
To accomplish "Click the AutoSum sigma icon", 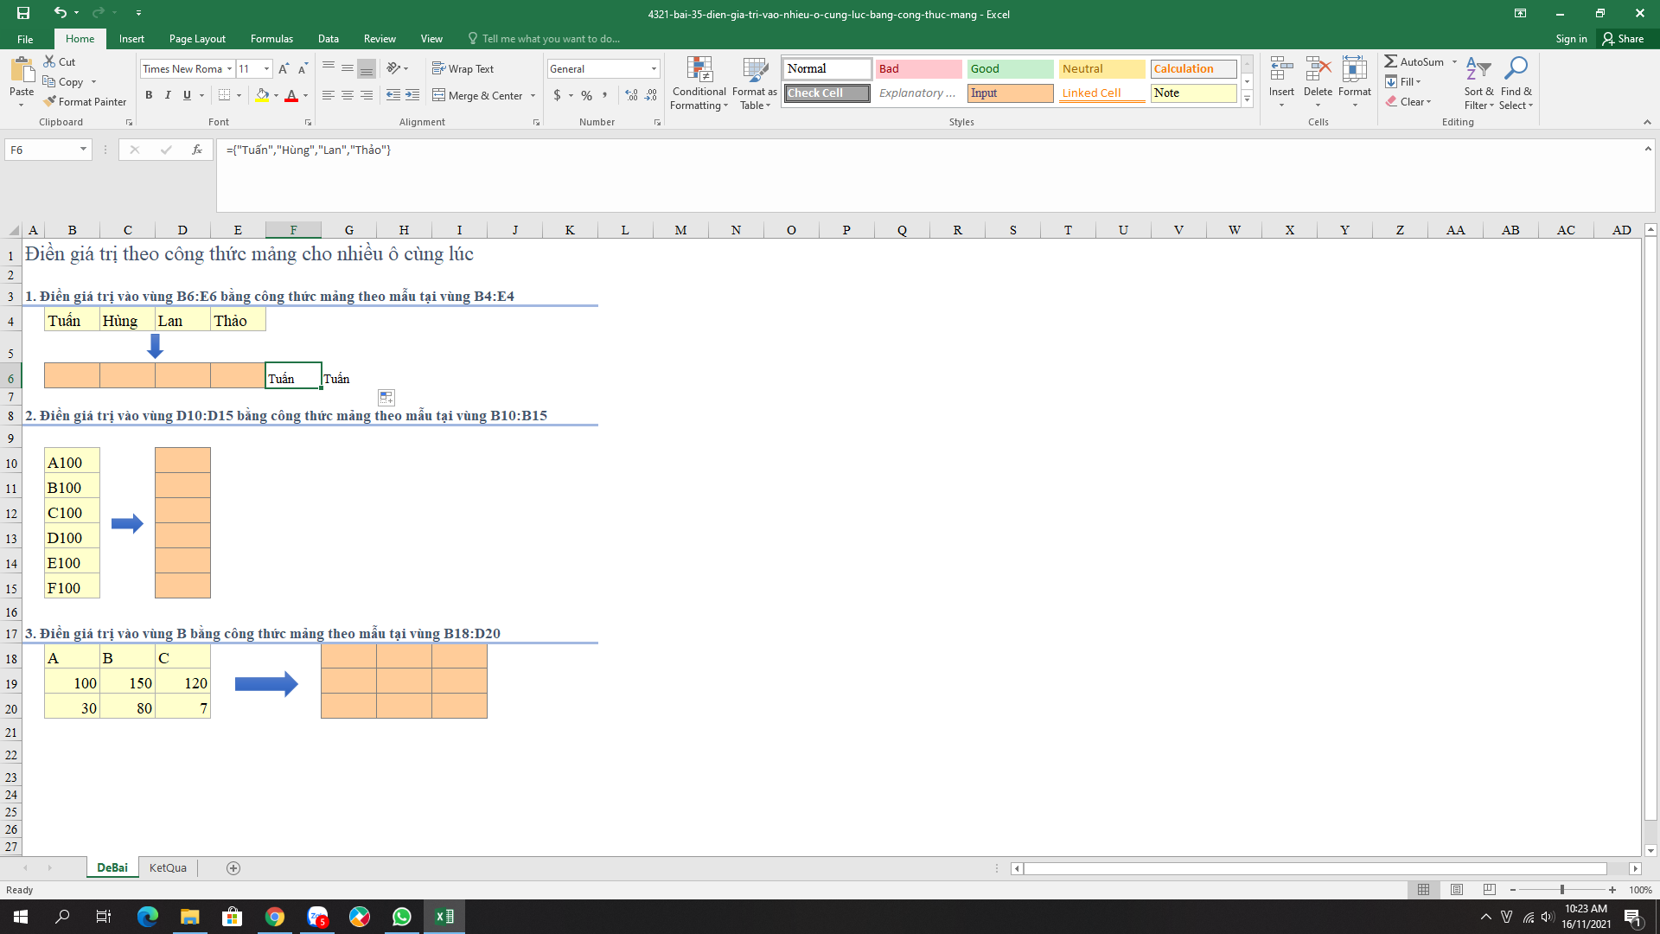I will 1390,61.
